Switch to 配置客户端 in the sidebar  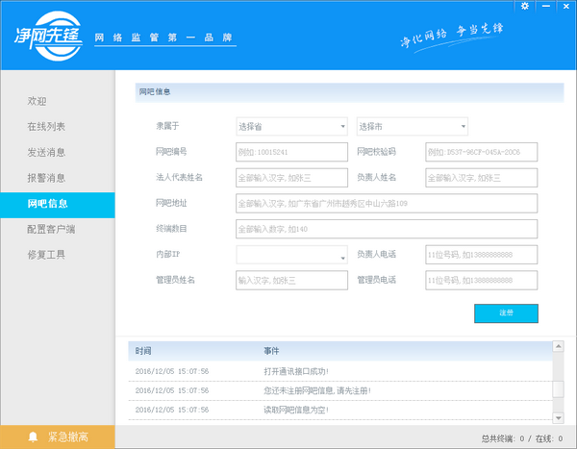[x=51, y=229]
